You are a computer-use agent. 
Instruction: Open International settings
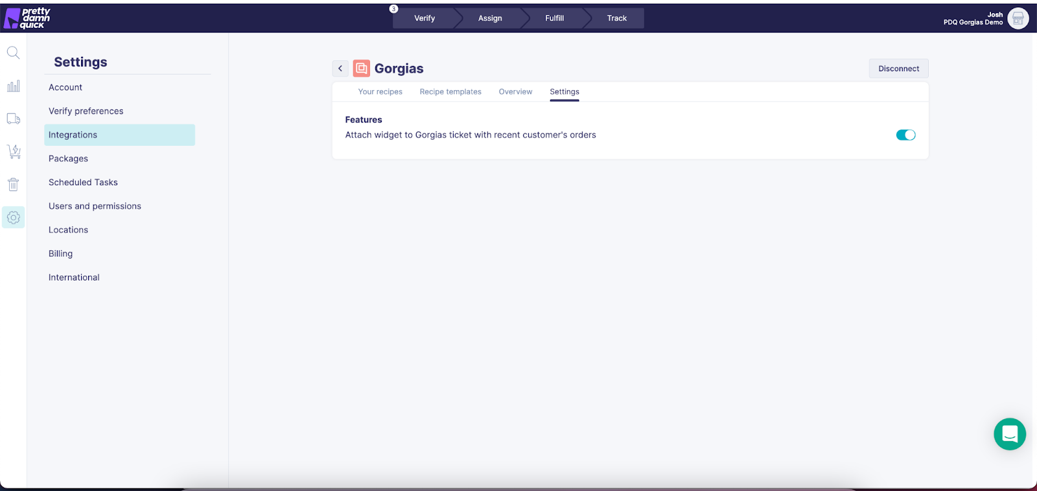(x=74, y=277)
